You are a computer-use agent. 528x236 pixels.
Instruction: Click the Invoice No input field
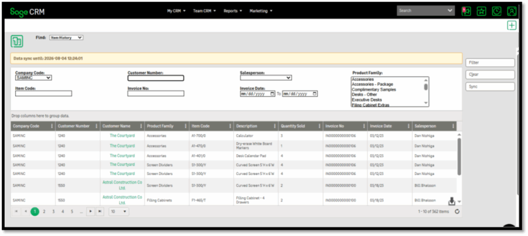point(156,94)
